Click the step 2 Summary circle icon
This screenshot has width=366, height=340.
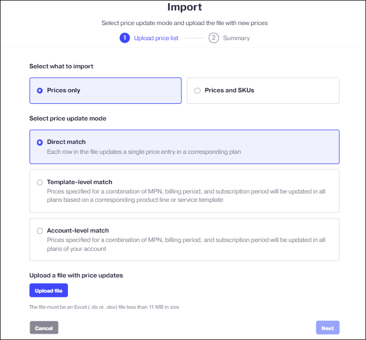pos(214,38)
